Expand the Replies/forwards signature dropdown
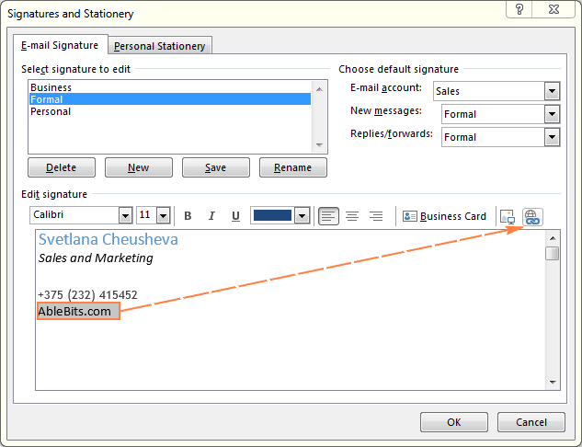 coord(552,137)
